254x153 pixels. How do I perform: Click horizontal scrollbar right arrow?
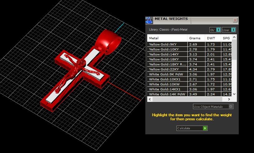point(229,99)
